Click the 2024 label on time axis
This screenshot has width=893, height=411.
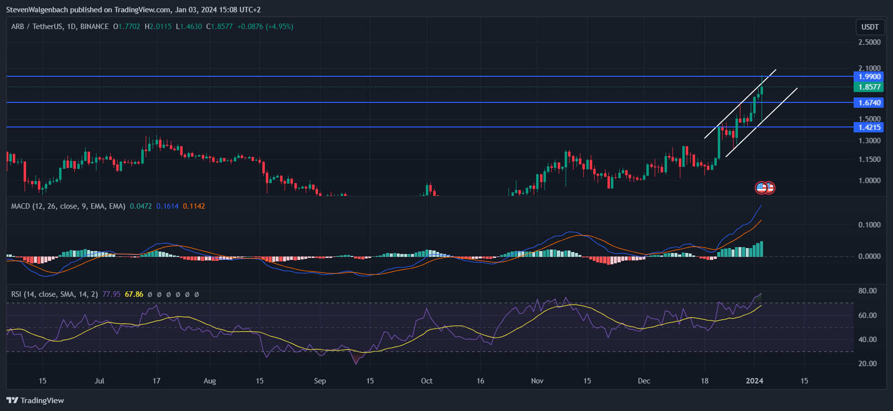point(755,381)
